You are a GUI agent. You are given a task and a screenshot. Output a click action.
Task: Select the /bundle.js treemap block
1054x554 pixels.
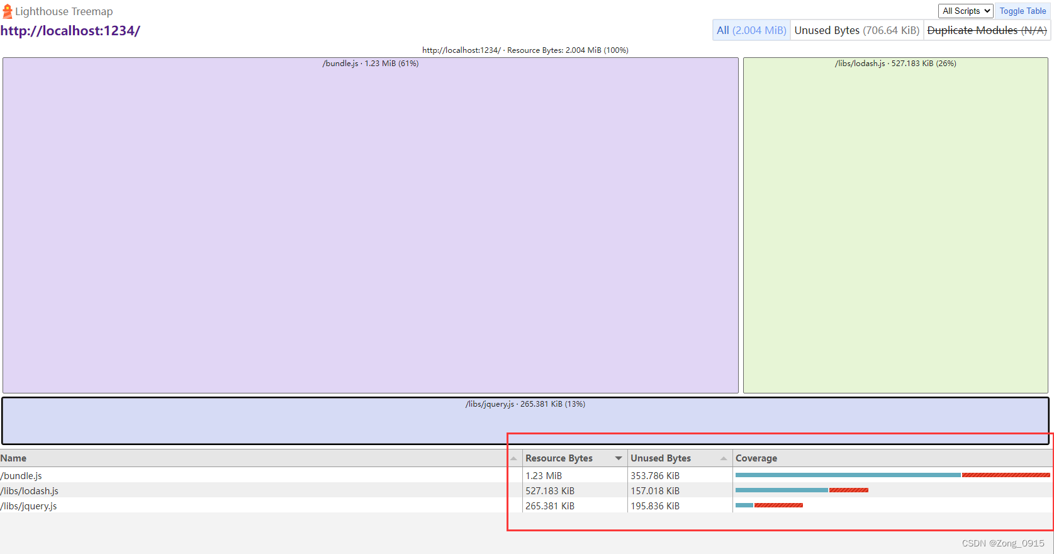(x=371, y=225)
